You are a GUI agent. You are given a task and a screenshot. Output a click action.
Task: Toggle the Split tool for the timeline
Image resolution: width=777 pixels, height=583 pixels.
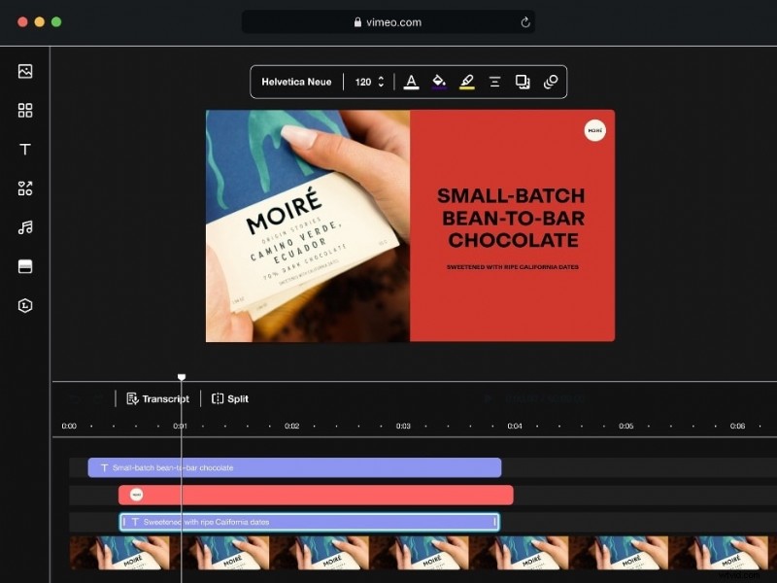[x=229, y=398]
